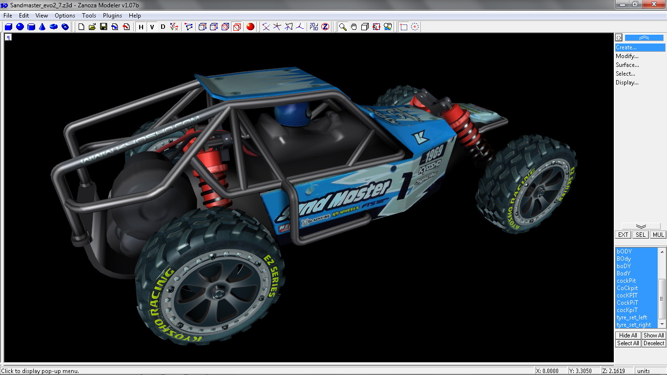Viewport: 667px width, 375px height.
Task: Click the object list scrollbar down arrow
Action: 662,324
